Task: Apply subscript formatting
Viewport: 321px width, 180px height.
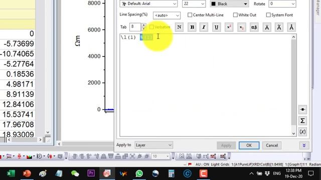Action: [x=241, y=27]
